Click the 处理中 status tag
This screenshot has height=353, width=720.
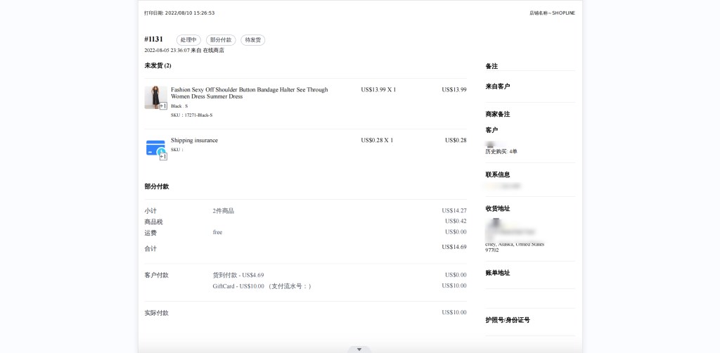pyautogui.click(x=188, y=40)
